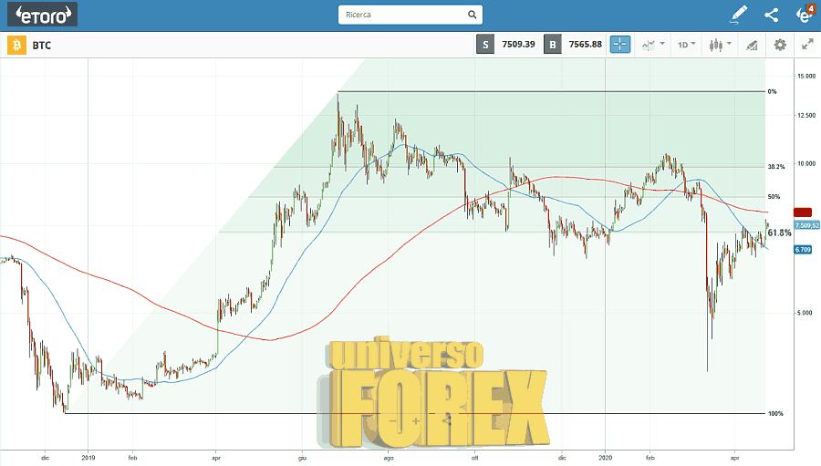Click the Bitcoin BTC symbol icon
Image resolution: width=821 pixels, height=466 pixels.
point(16,45)
